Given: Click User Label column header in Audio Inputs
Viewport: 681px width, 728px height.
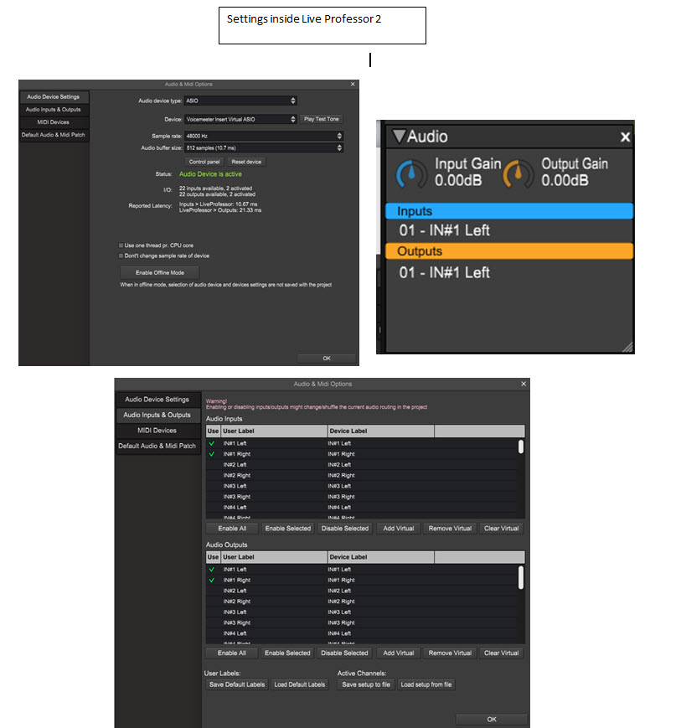Looking at the screenshot, I should (275, 431).
